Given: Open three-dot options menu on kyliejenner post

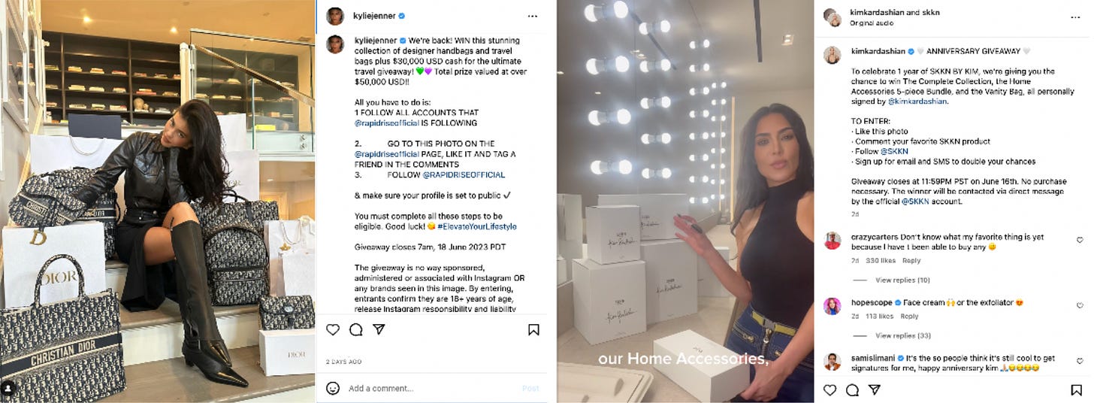Looking at the screenshot, I should click(x=532, y=16).
